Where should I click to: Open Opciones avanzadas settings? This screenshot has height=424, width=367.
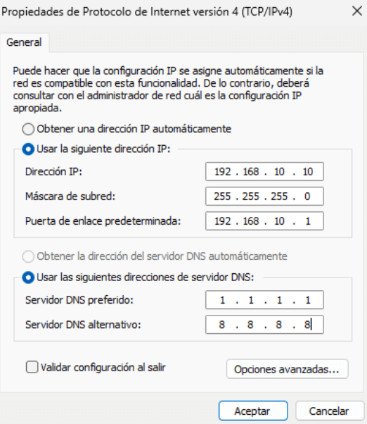coord(287,369)
